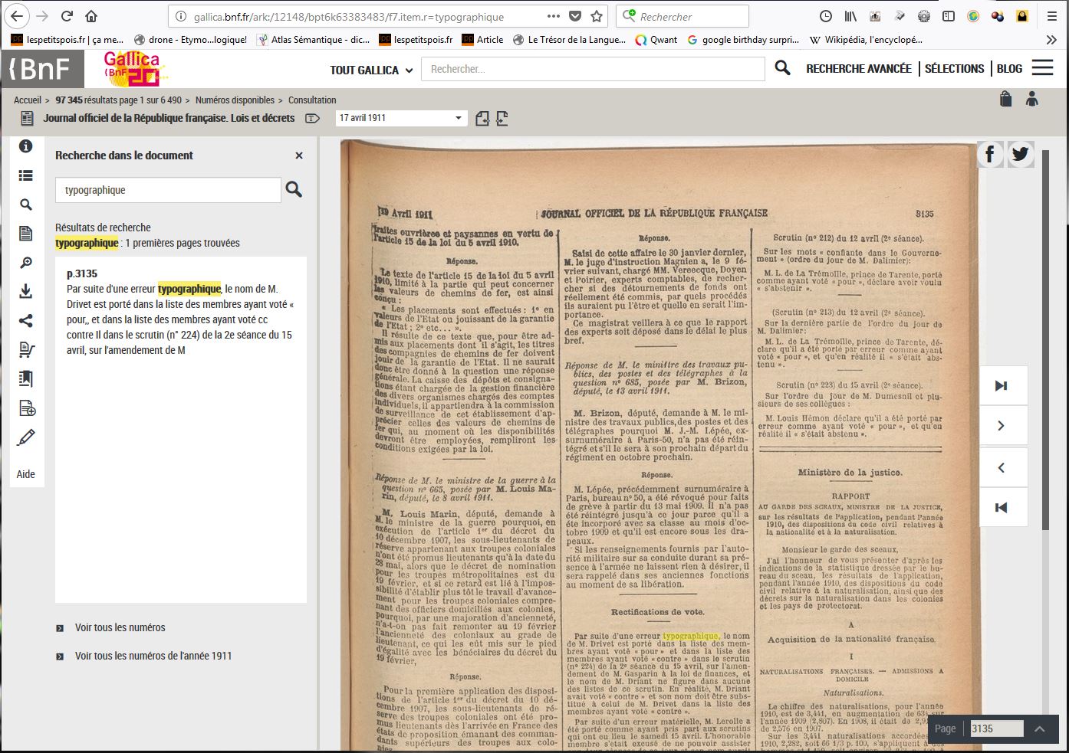The width and height of the screenshot is (1069, 753).
Task: Share page via Facebook icon
Action: point(989,155)
